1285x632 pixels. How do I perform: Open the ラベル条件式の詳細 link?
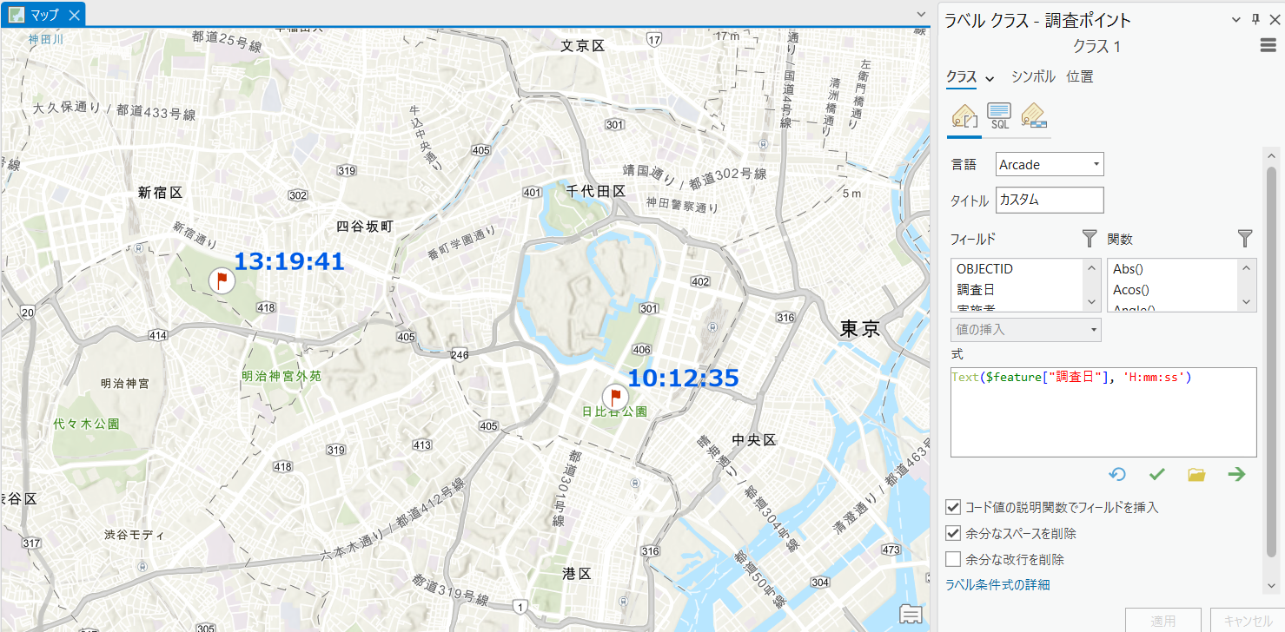[997, 584]
